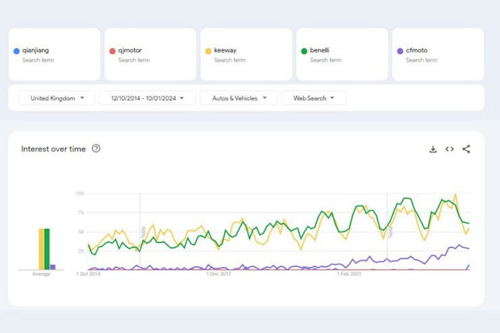Edit the keeway search term
The width and height of the screenshot is (500, 333).
[x=246, y=54]
